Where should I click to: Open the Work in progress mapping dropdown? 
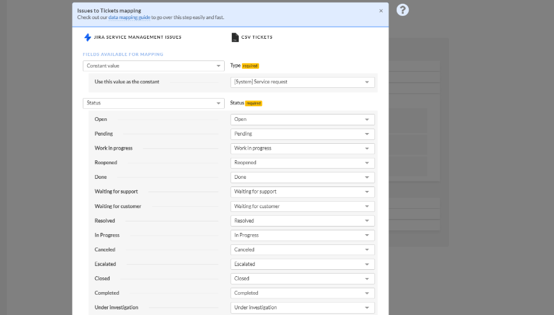302,148
